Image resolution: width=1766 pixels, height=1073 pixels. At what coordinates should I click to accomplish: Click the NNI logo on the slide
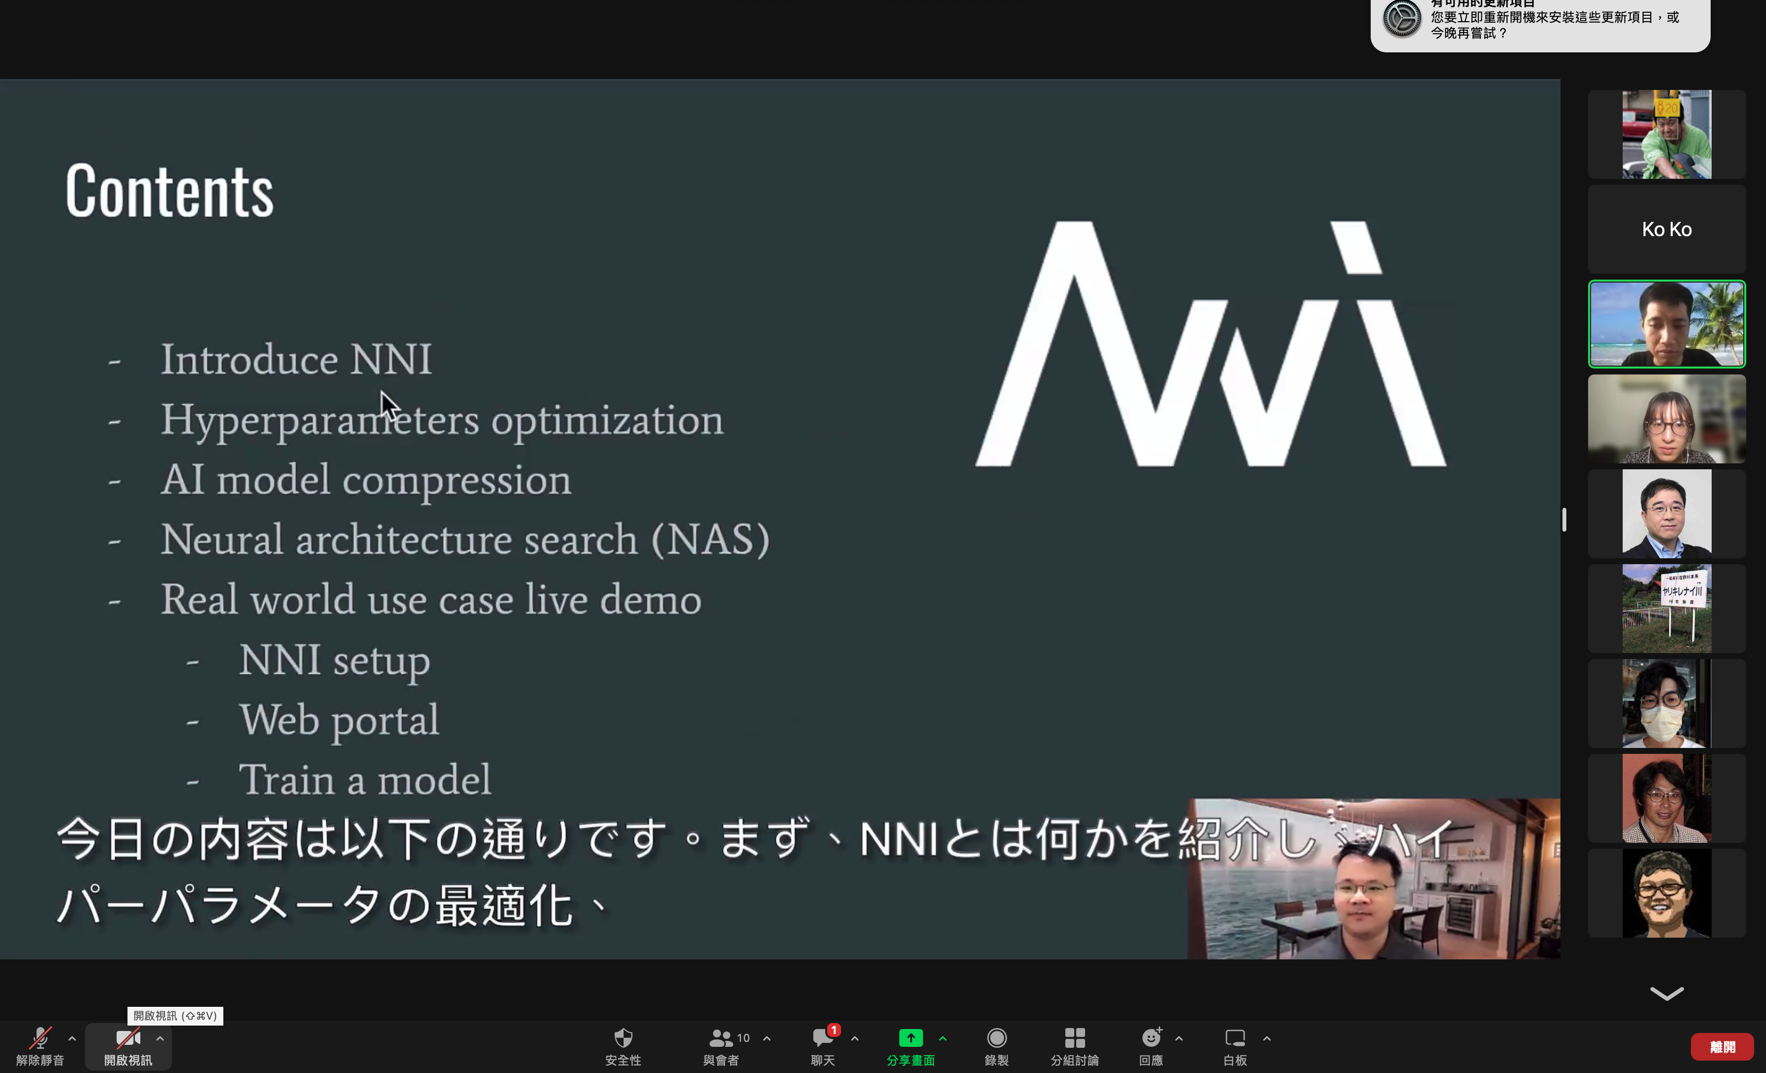pos(1211,343)
